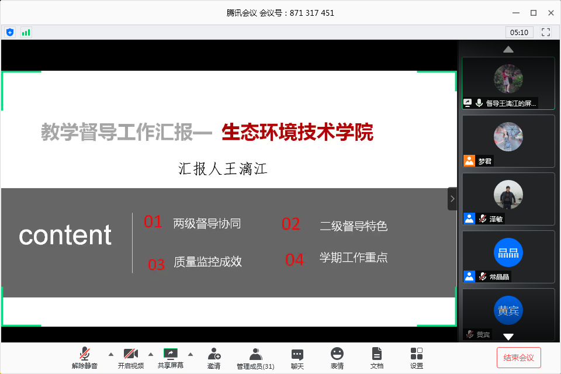Image resolution: width=561 pixels, height=374 pixels.
Task: Click the 解除静音 unmute microphone icon
Action: [85, 354]
